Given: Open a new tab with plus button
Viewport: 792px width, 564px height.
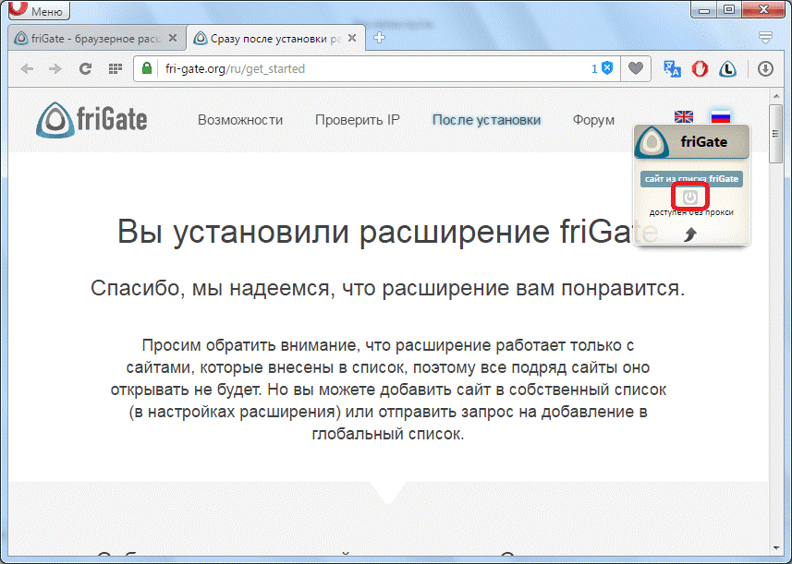Looking at the screenshot, I should 379,38.
